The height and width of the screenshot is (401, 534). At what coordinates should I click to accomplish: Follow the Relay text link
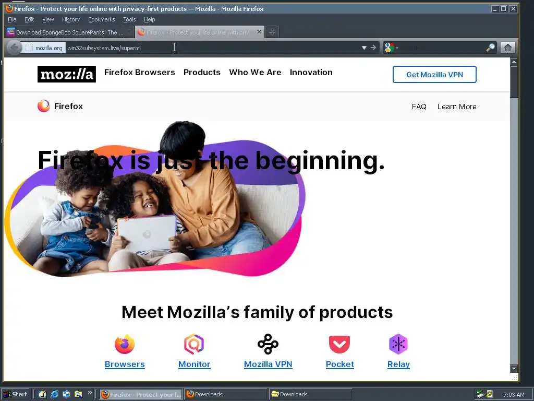tap(398, 364)
